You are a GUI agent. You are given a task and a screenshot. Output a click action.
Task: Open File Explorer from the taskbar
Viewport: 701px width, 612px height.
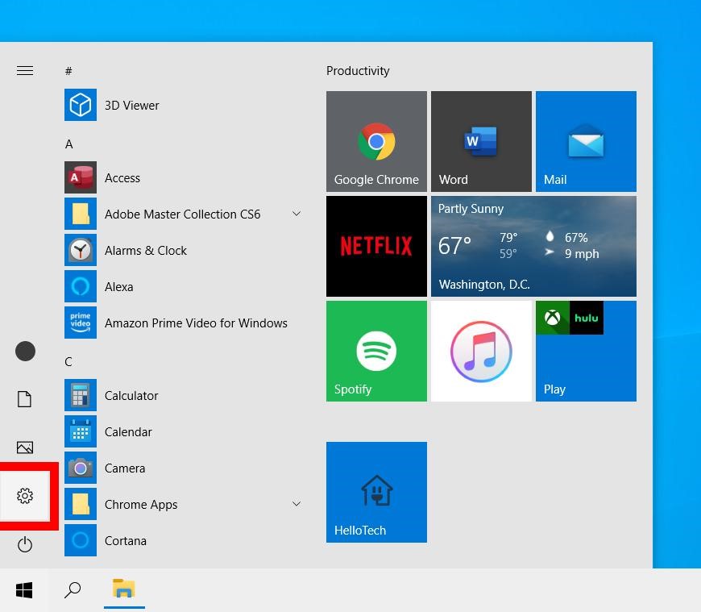coord(123,589)
